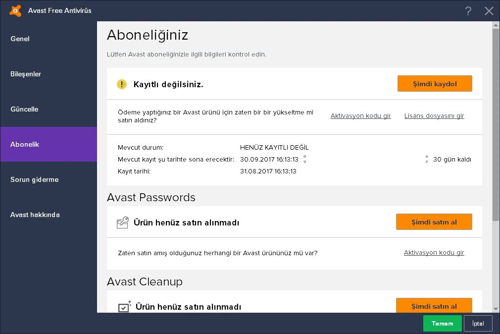The height and width of the screenshot is (334, 500).
Task: Click 'Şimdi satın al' for Avast Passwords
Action: [x=434, y=222]
